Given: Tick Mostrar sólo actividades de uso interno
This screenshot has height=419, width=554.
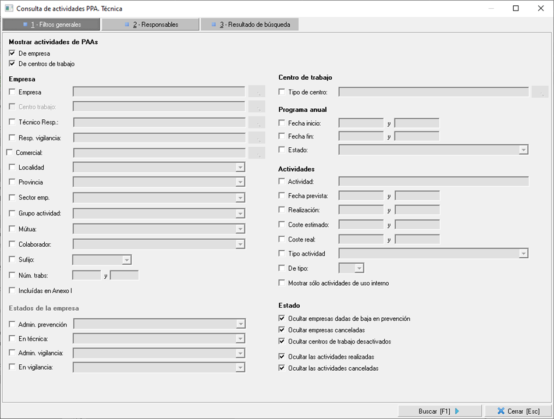Looking at the screenshot, I should [x=282, y=283].
